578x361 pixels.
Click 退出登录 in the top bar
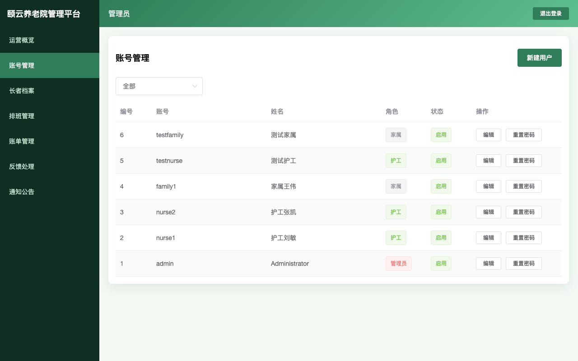tap(551, 14)
